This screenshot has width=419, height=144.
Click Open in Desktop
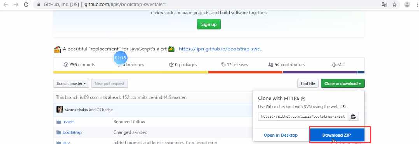pyautogui.click(x=281, y=135)
